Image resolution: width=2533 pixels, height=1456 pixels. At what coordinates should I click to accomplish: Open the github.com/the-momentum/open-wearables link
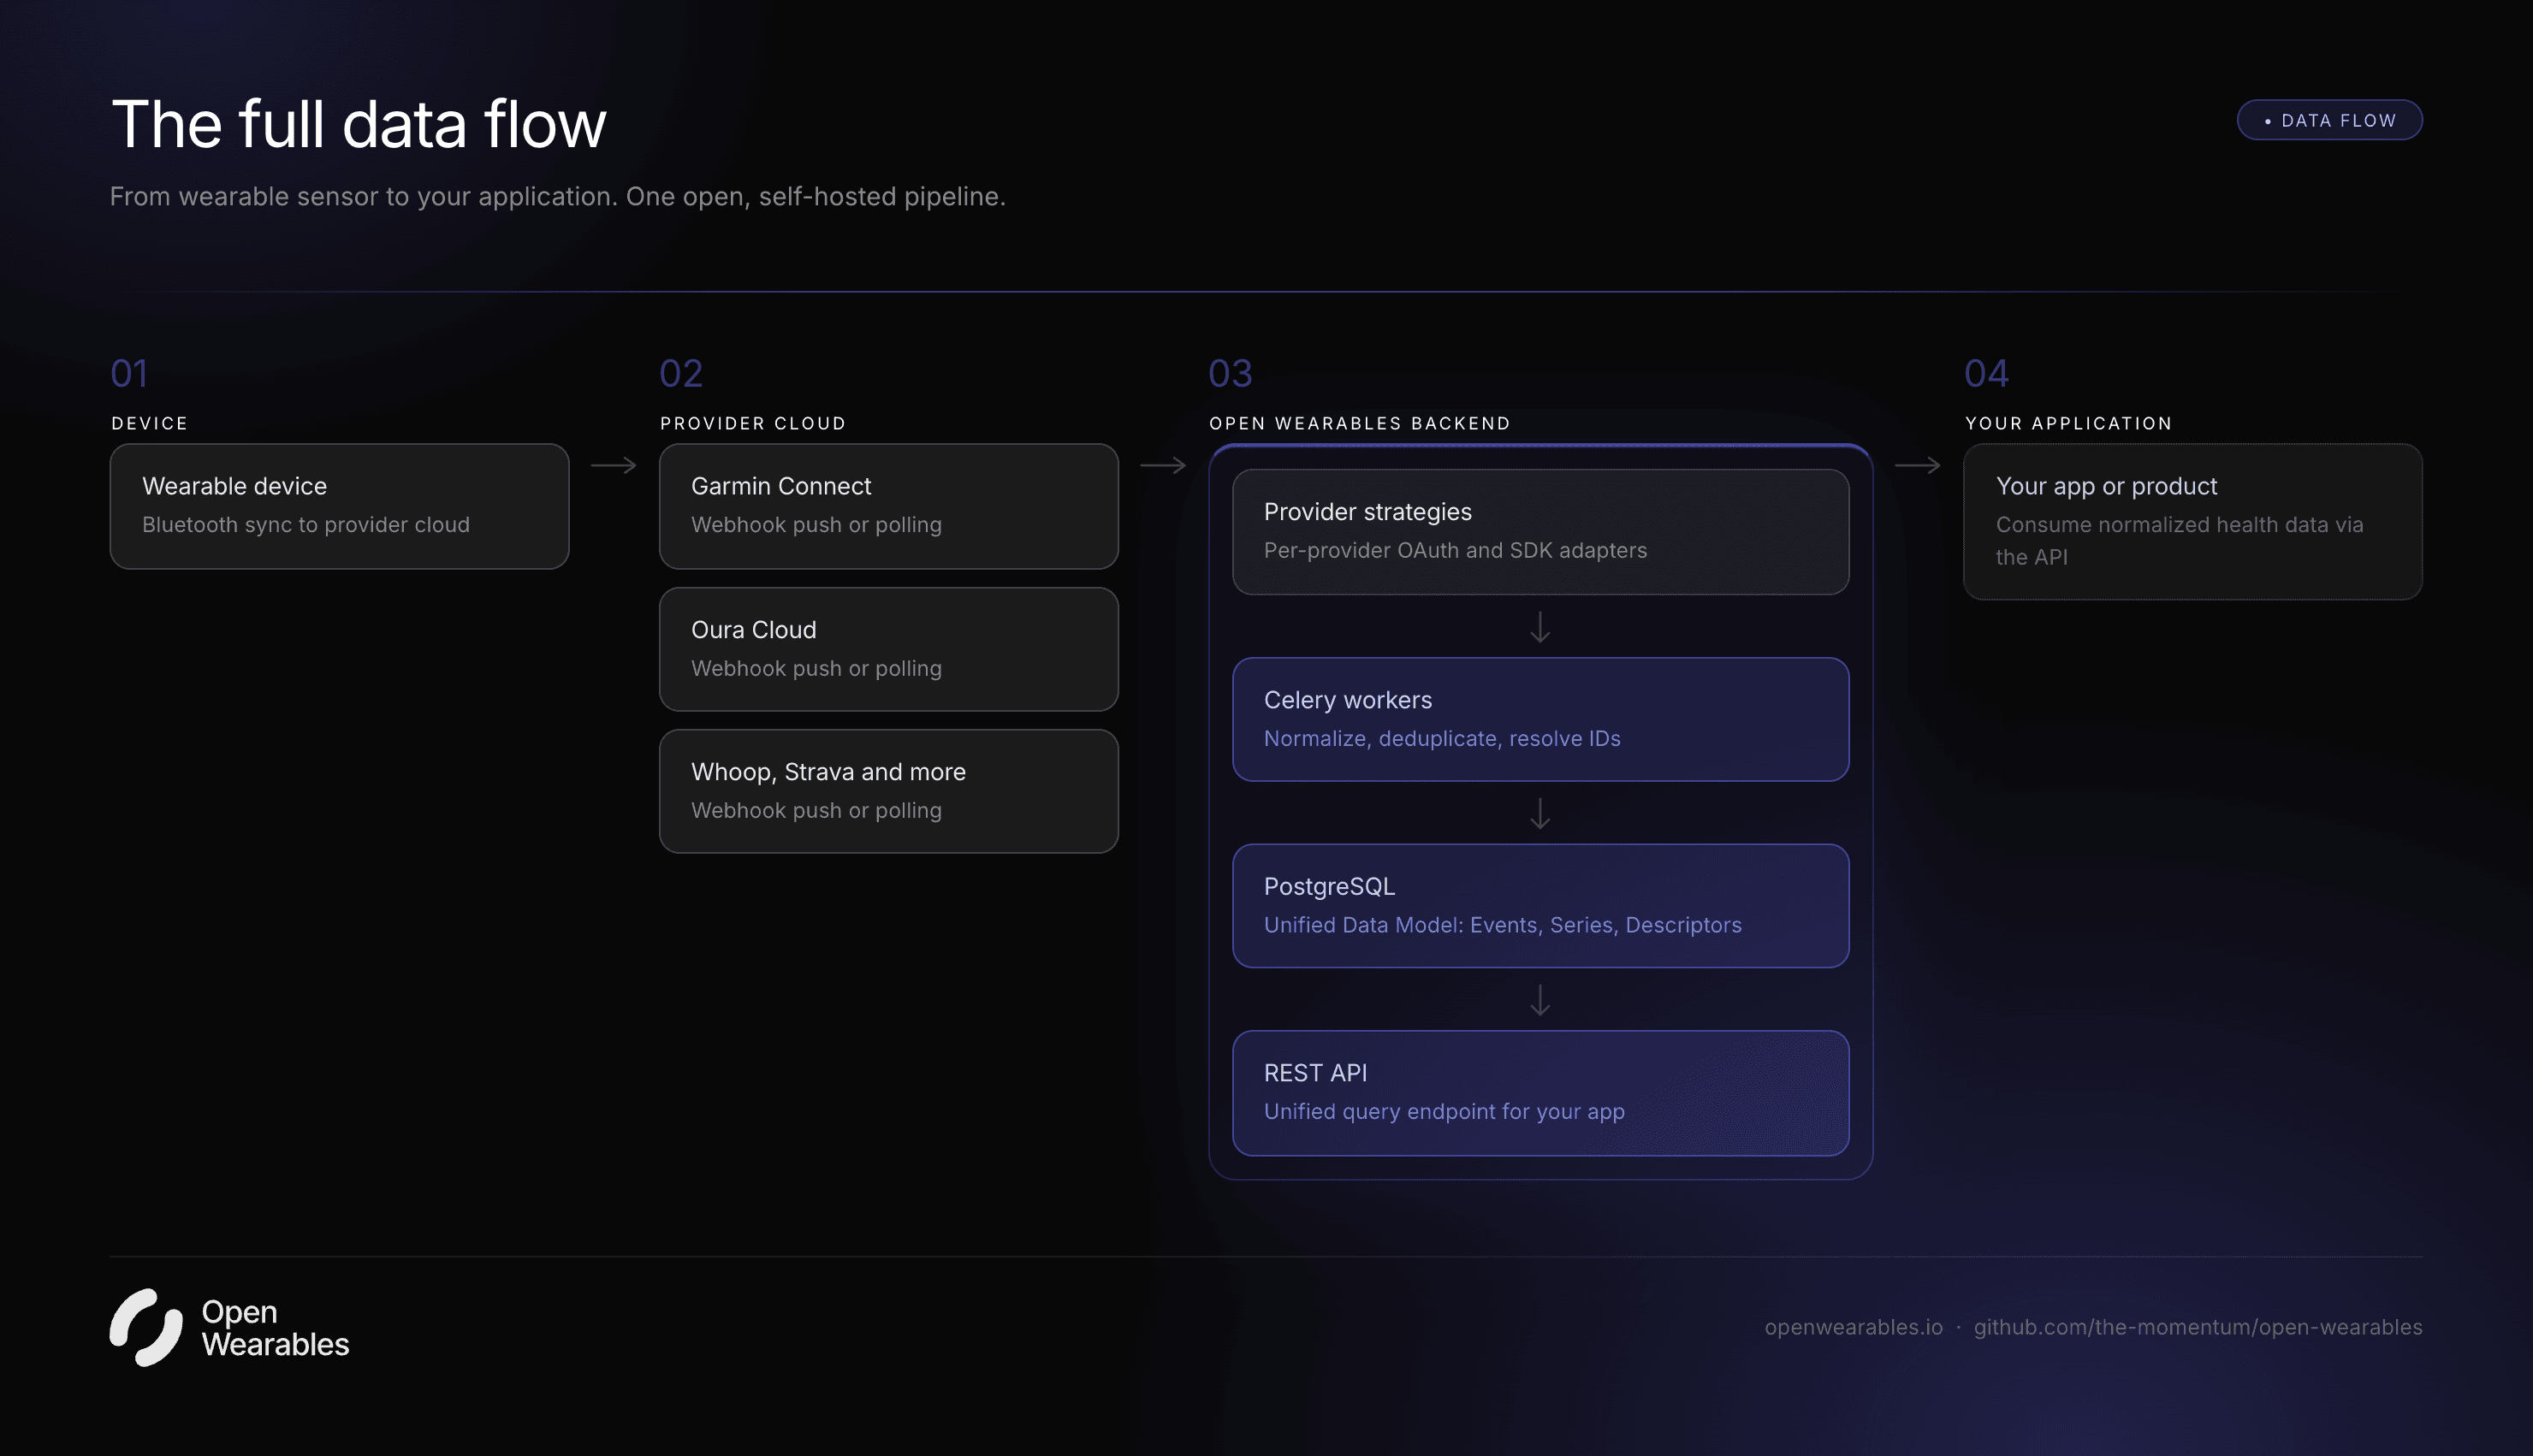click(2198, 1327)
